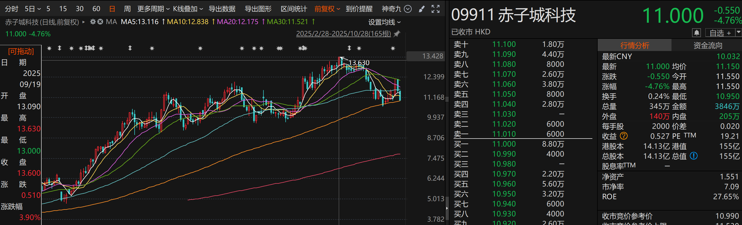742x225 pixels.
Task: Open the 更多周期 dropdown
Action: point(153,9)
